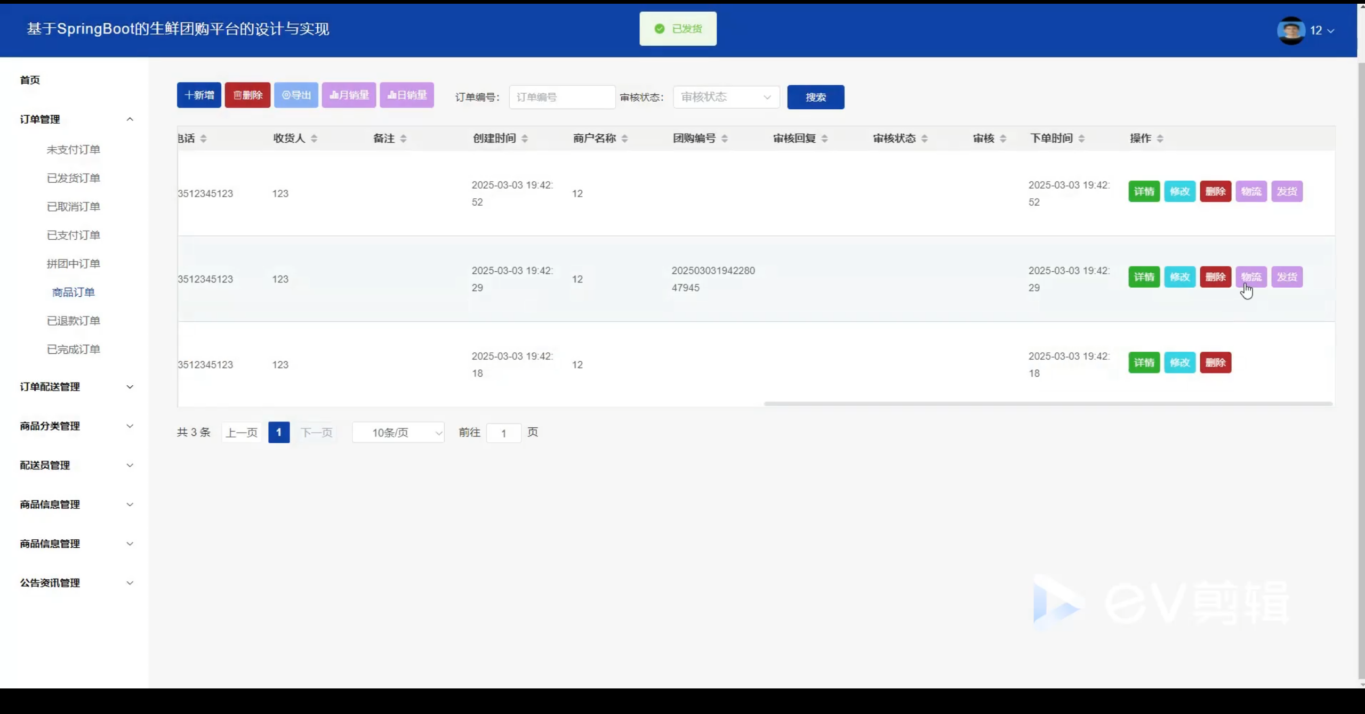Sort by 下单时间 column arrows
This screenshot has height=714, width=1365.
coord(1081,139)
